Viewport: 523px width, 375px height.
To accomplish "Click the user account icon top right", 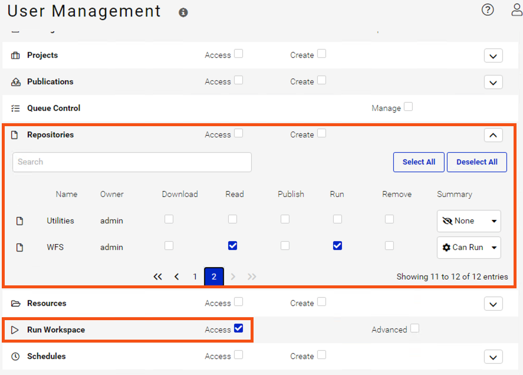I will [516, 9].
